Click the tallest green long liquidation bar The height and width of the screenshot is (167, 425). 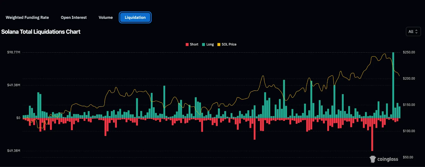click(393, 85)
